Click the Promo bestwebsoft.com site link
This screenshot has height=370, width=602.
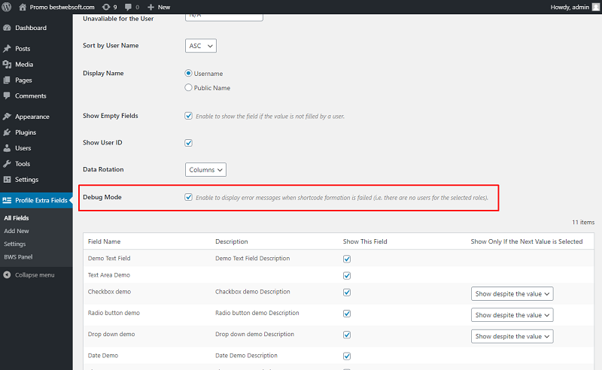pos(62,7)
